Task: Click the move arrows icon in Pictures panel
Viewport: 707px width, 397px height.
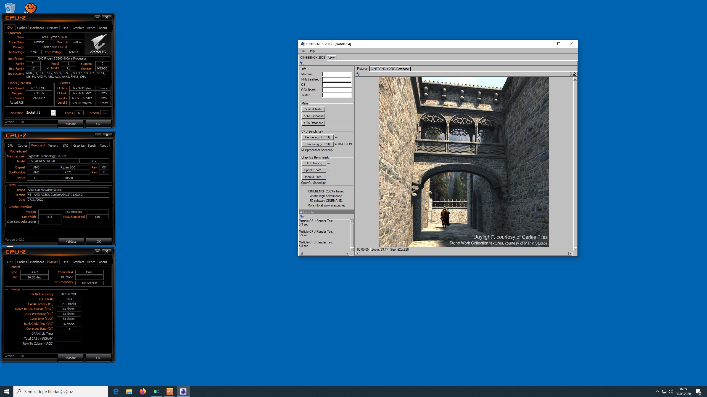Action: [570, 74]
